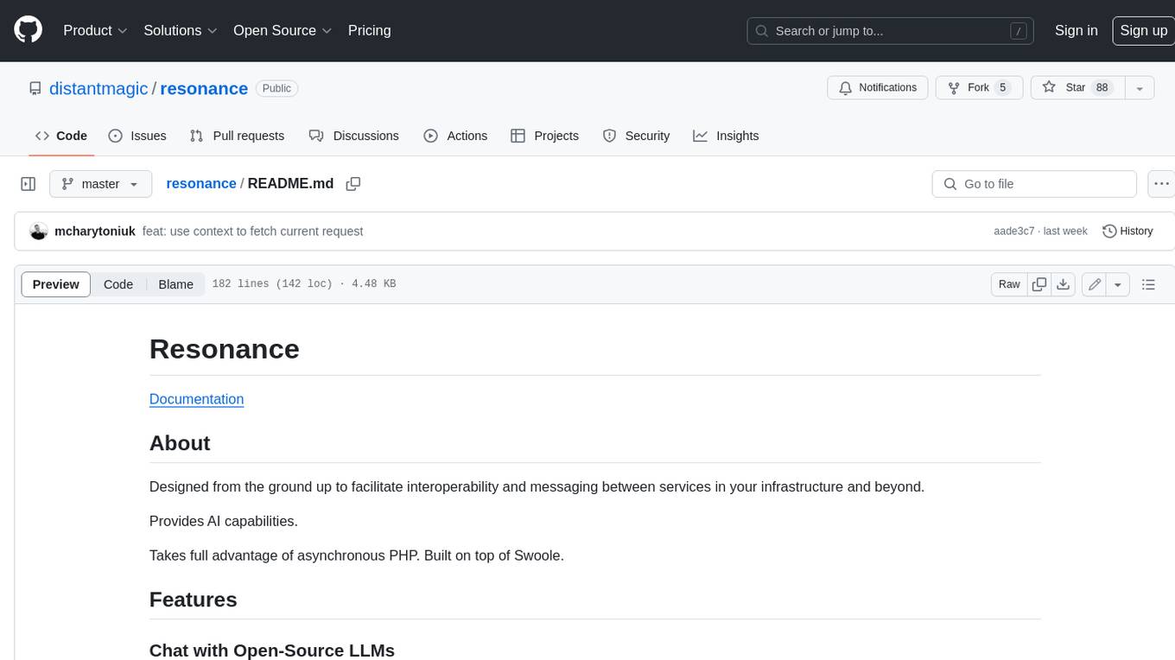Image resolution: width=1175 pixels, height=660 pixels.
Task: Open the distantmagic owner profile
Action: click(x=98, y=88)
